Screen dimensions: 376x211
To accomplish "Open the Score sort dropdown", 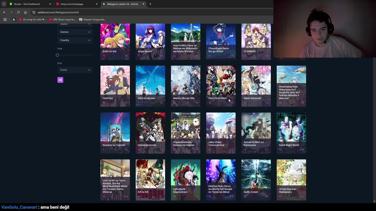I will click(x=75, y=70).
